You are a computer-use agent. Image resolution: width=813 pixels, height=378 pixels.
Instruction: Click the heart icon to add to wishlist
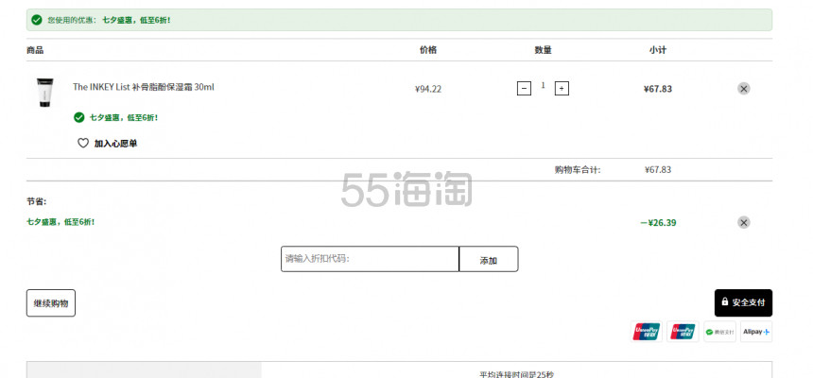83,143
